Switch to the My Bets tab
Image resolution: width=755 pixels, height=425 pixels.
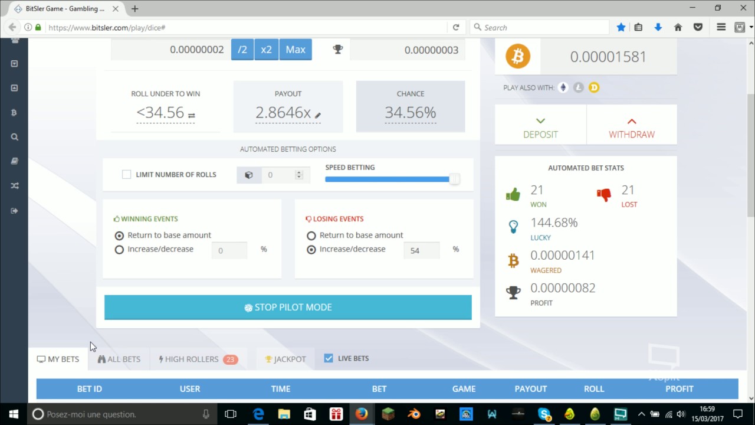coord(58,359)
